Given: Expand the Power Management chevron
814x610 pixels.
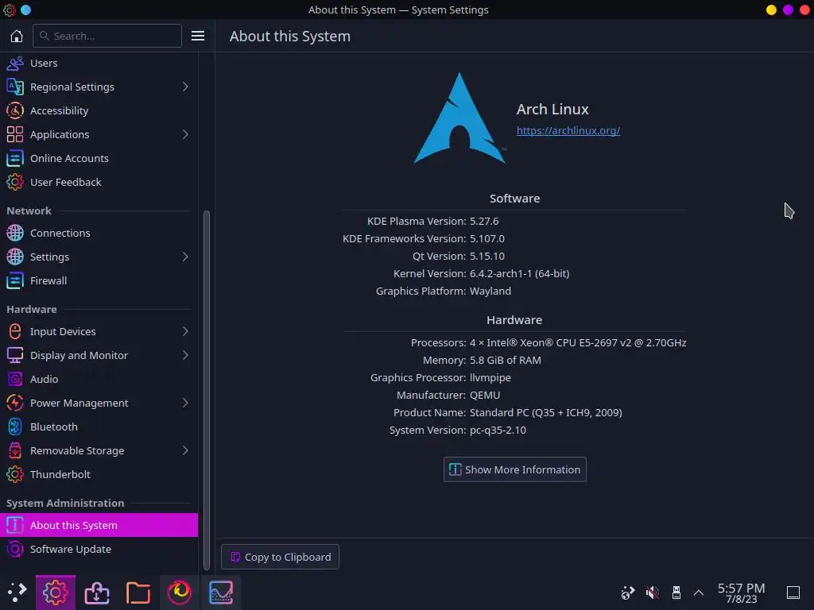Looking at the screenshot, I should coord(185,403).
